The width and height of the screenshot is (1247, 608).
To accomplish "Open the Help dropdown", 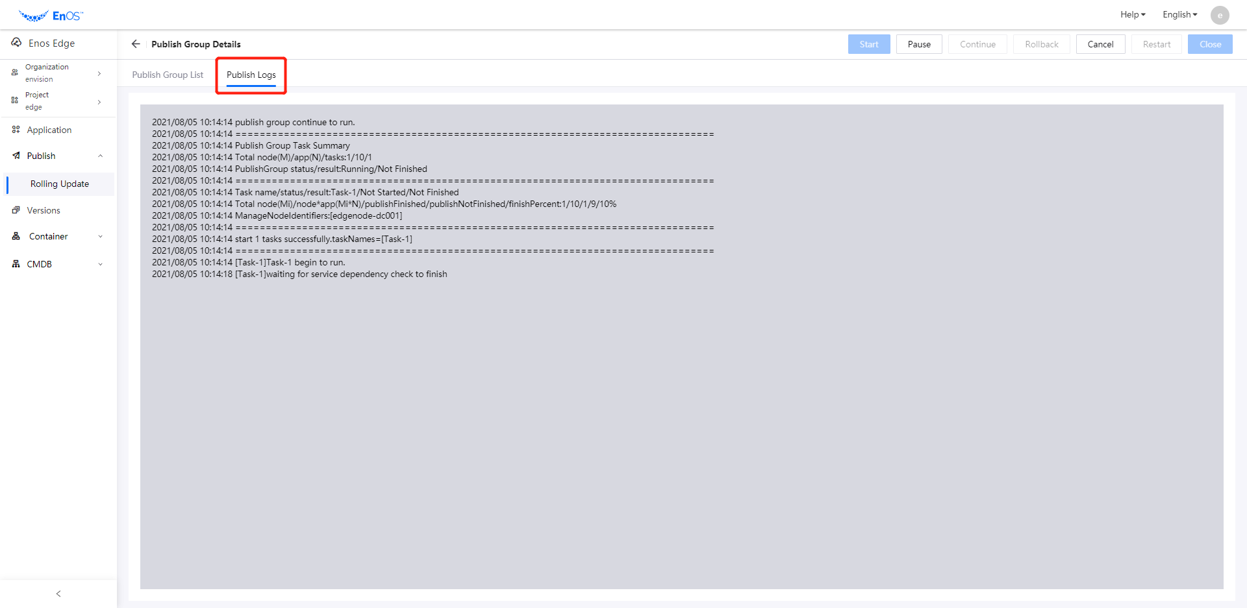I will pyautogui.click(x=1133, y=14).
